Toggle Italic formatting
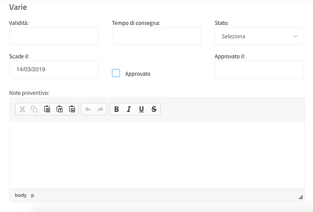 (129, 109)
